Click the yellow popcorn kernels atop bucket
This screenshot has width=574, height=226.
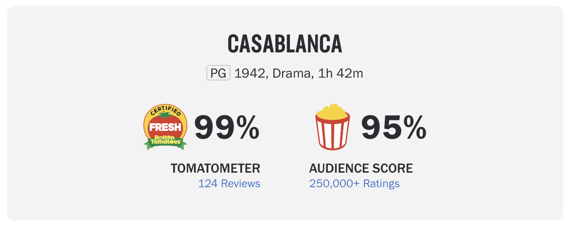click(332, 112)
